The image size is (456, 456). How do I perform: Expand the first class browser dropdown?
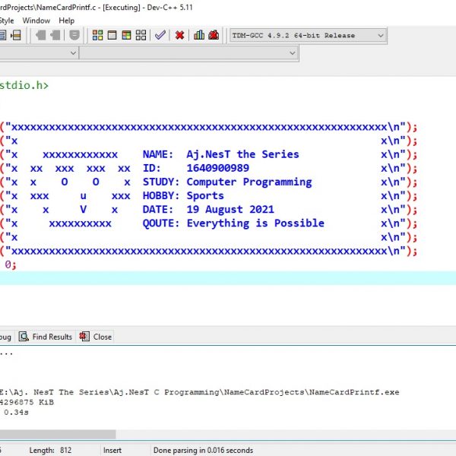pos(74,52)
